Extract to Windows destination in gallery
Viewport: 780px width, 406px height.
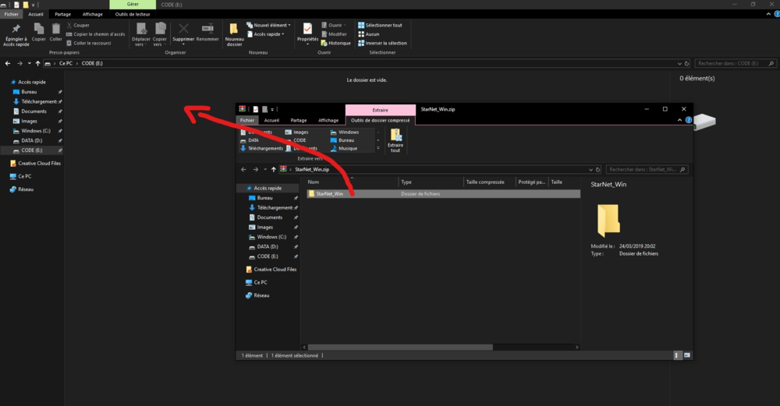[345, 132]
